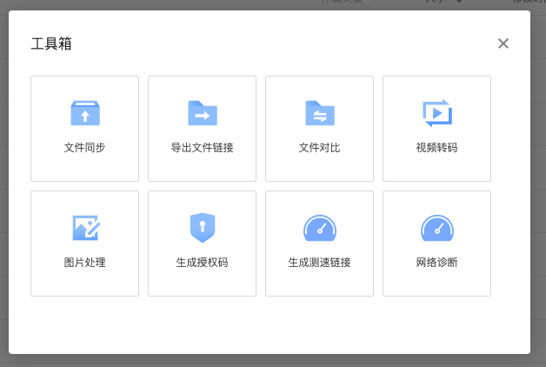546x367 pixels.
Task: Launch 视频转码 via its text label
Action: point(436,148)
